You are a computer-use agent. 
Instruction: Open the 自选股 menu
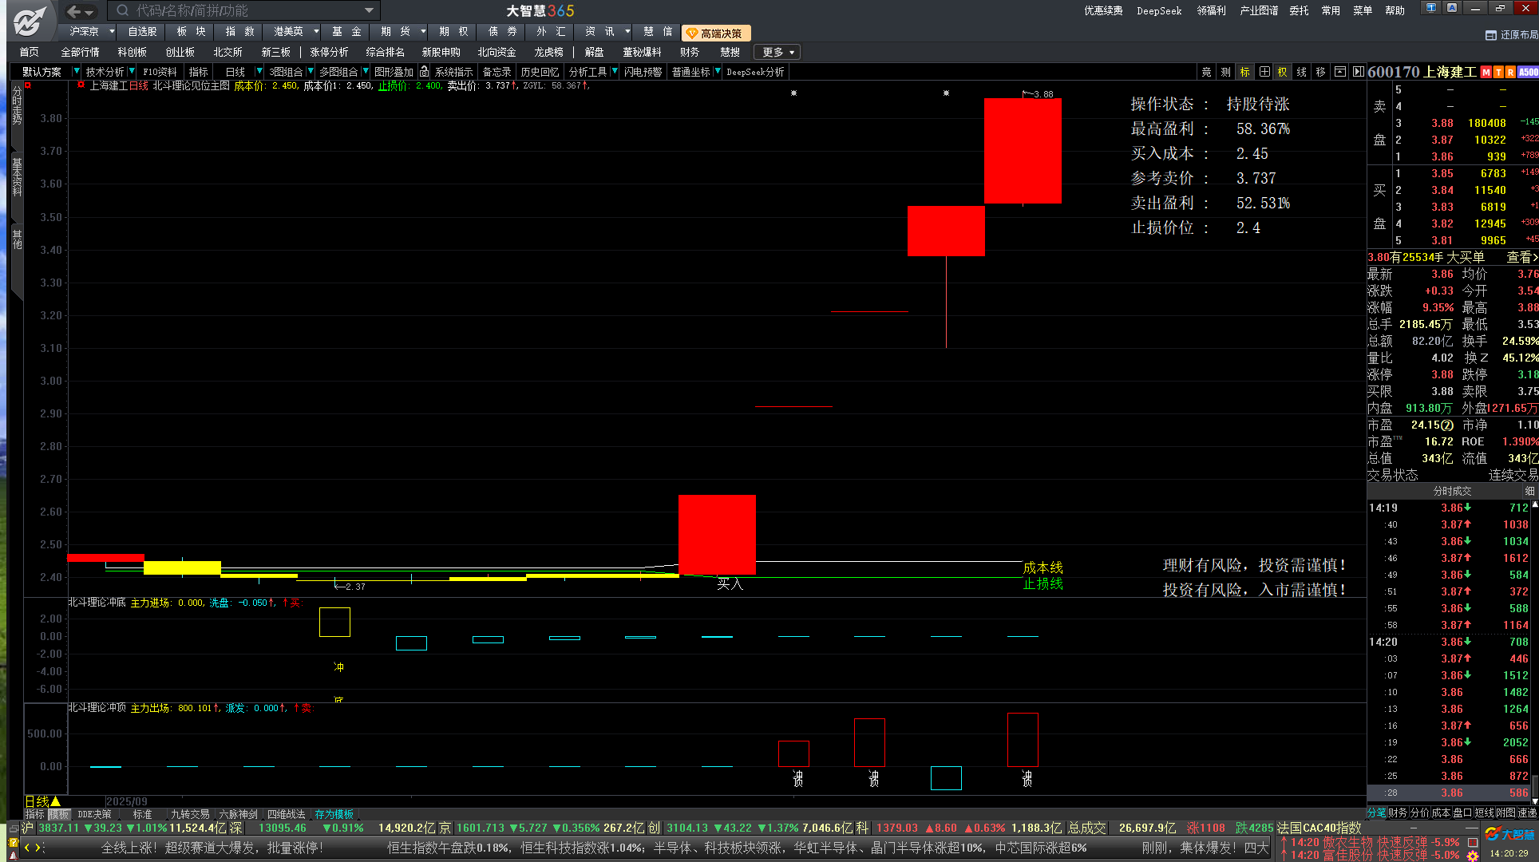[142, 31]
